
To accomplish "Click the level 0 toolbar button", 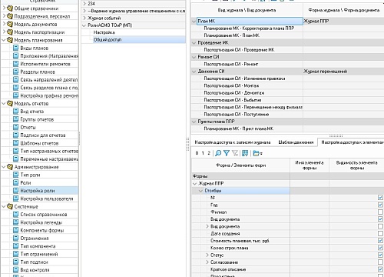I will 197,153.
